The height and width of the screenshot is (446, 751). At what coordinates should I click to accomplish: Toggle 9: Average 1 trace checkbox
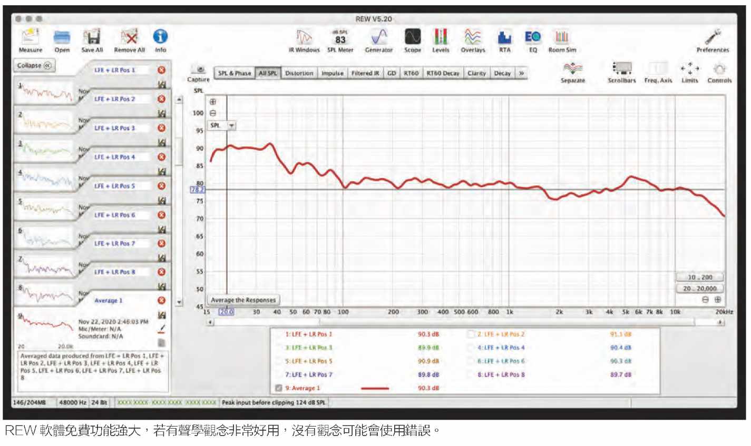(279, 389)
